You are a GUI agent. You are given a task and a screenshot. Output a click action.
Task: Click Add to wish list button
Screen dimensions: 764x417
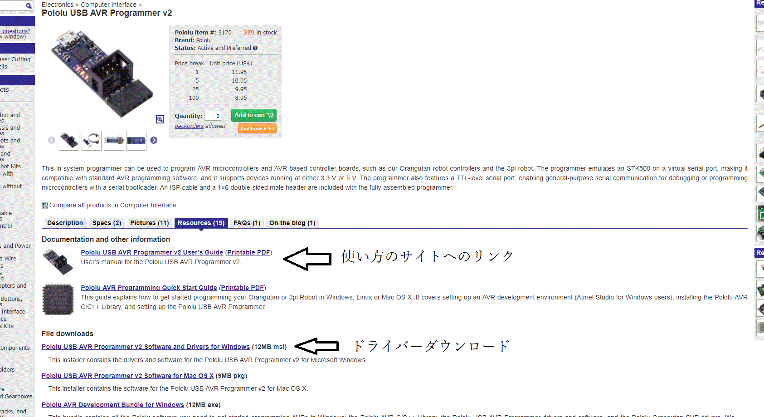[257, 129]
